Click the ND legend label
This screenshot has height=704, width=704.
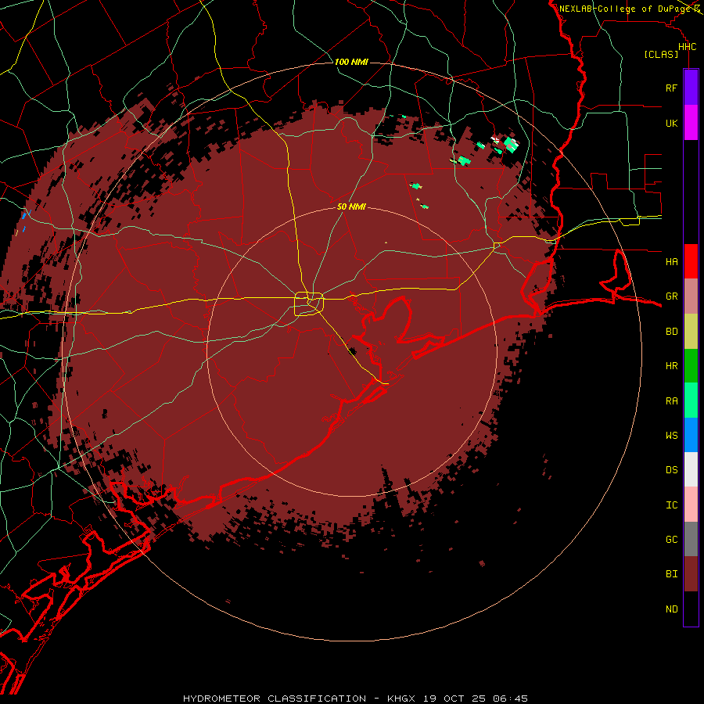tap(671, 609)
